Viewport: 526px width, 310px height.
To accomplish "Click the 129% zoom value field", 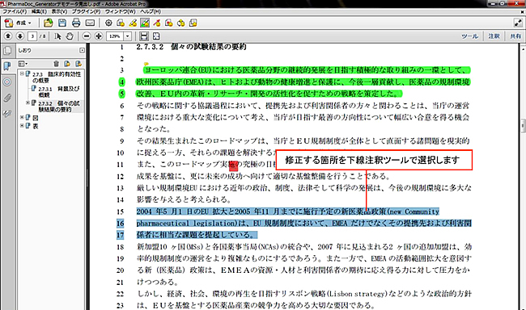I will point(115,36).
